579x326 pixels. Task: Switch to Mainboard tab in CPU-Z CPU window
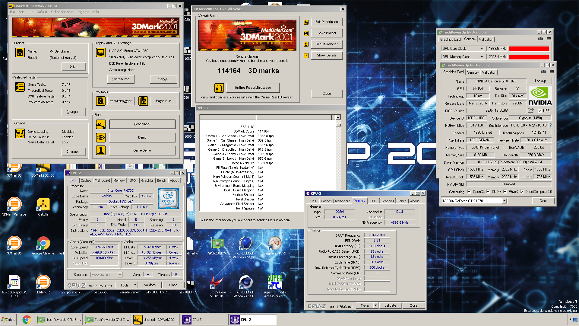(102, 181)
